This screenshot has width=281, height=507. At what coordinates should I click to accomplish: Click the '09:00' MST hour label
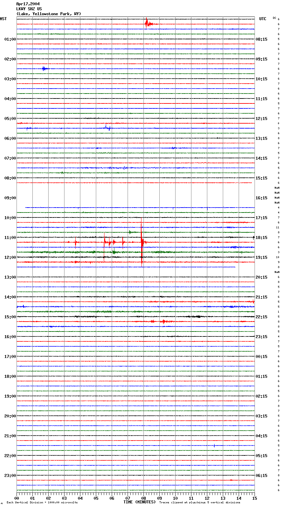tap(10, 198)
